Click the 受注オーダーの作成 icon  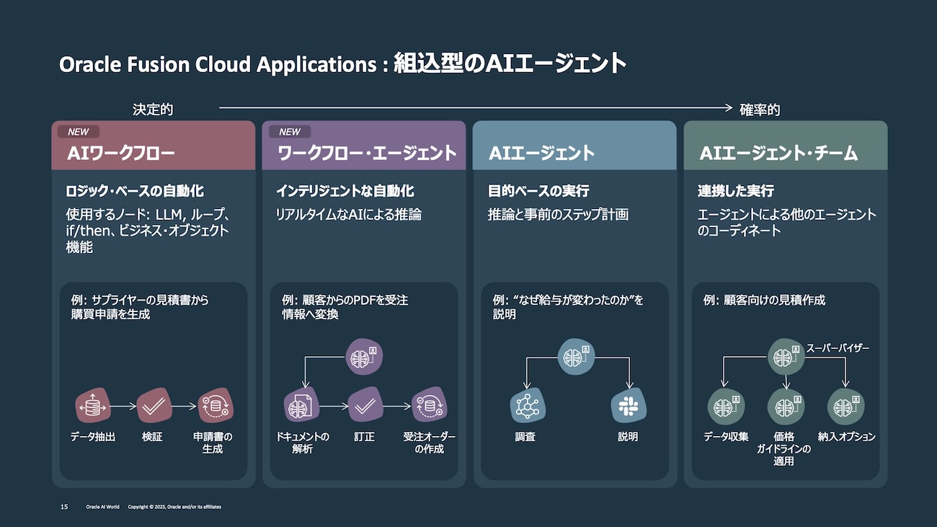[430, 406]
